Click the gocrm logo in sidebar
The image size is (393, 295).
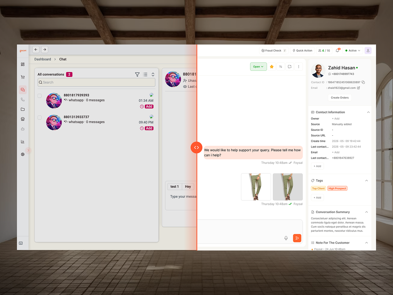(23, 50)
